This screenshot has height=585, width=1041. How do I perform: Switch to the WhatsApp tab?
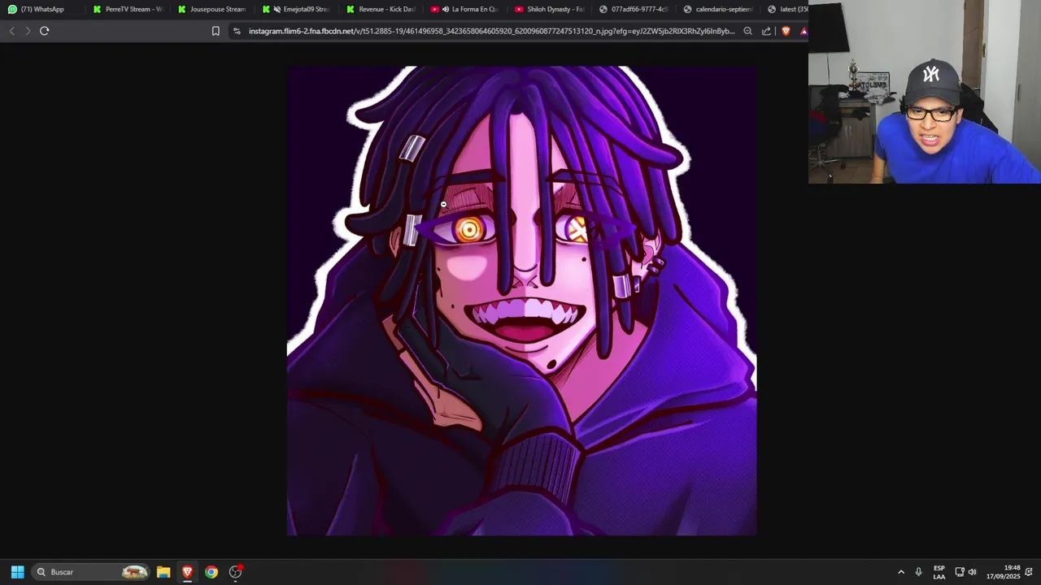(x=42, y=9)
